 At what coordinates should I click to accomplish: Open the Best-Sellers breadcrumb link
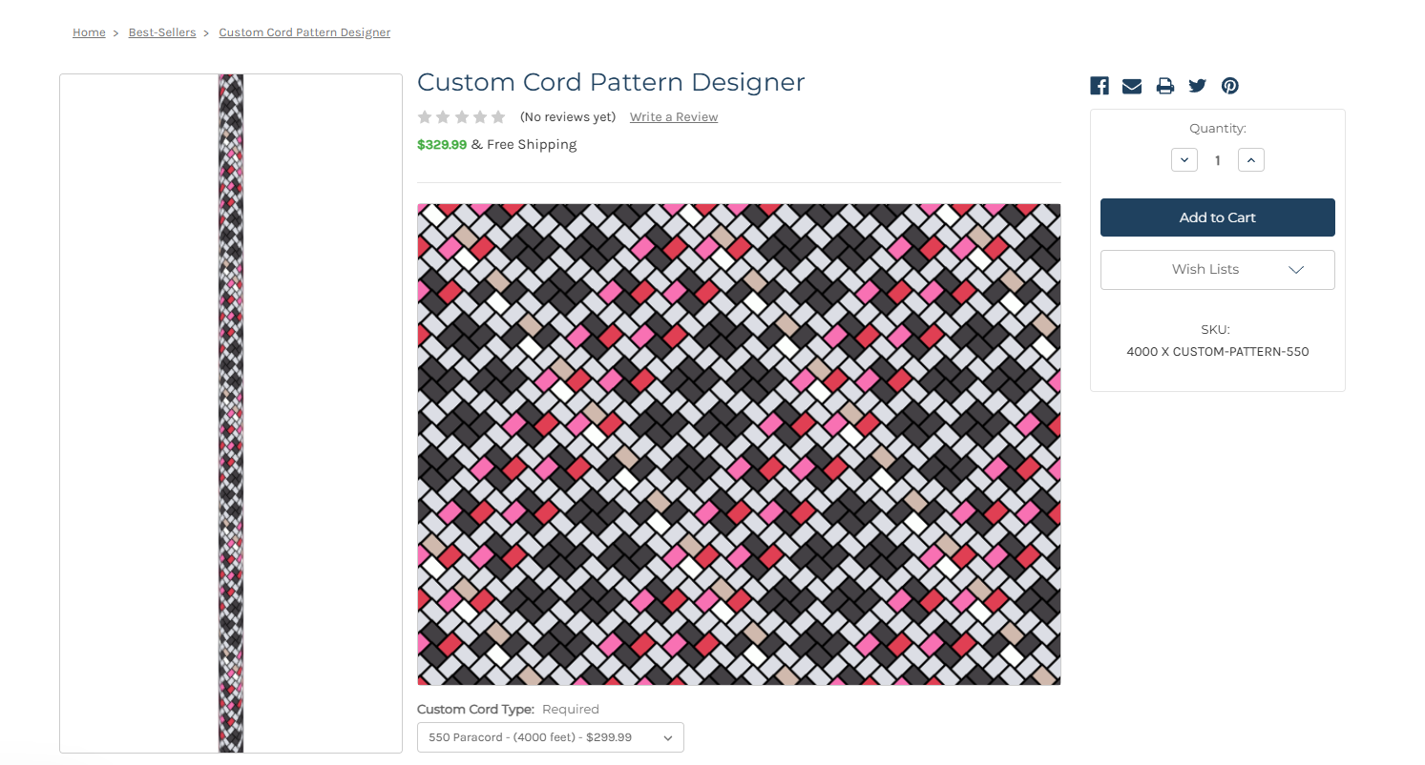click(x=162, y=32)
